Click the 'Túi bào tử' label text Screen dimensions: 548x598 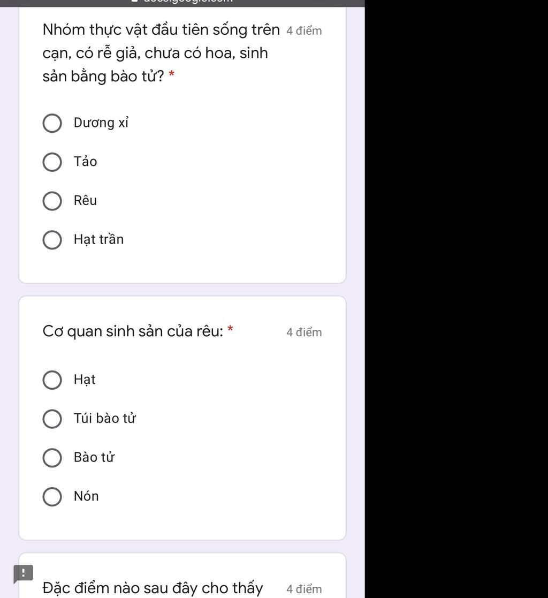[x=105, y=418]
